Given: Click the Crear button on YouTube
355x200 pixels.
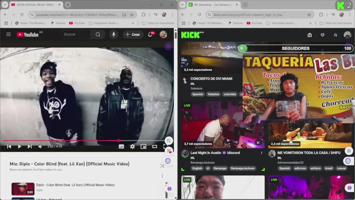Looking at the screenshot, I should pos(133,34).
